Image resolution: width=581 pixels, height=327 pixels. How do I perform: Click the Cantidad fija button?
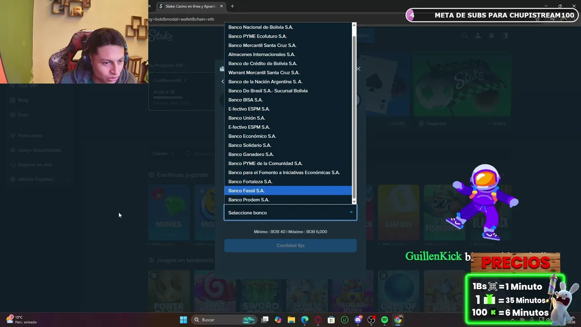point(290,246)
